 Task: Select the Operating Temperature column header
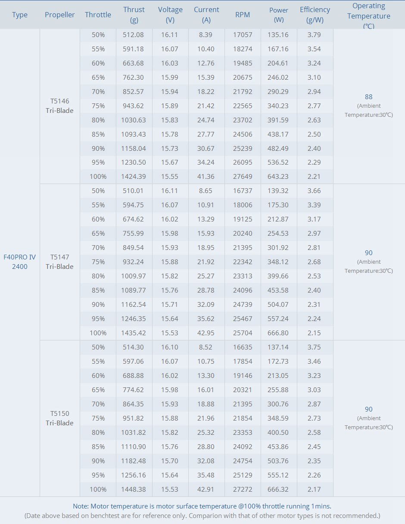point(369,16)
